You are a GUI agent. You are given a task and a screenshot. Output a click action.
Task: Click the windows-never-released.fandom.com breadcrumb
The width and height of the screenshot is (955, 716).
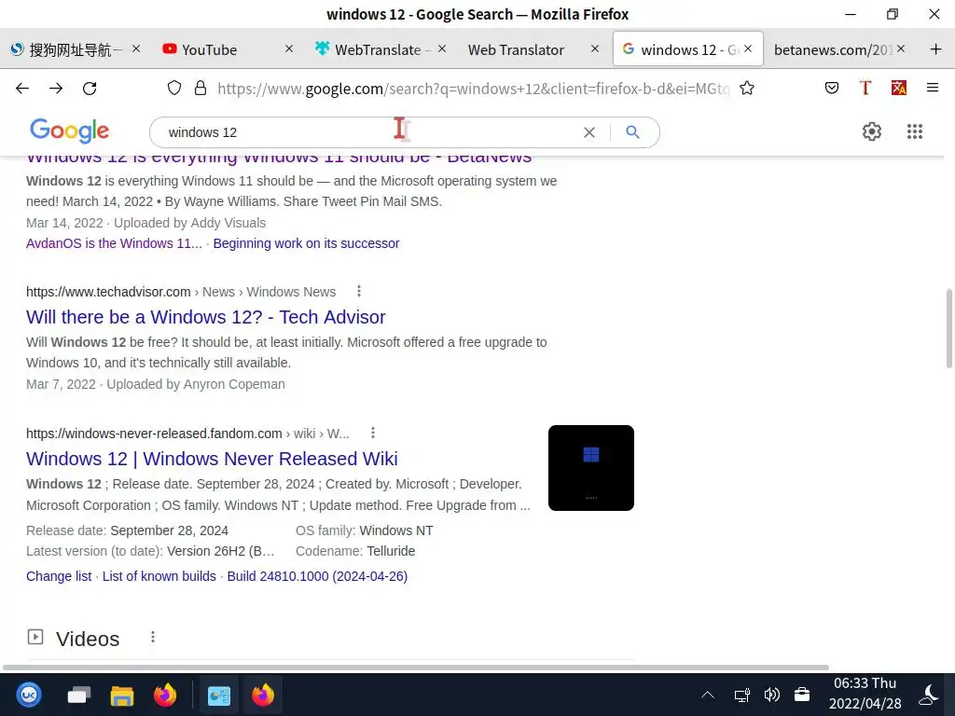(x=187, y=434)
